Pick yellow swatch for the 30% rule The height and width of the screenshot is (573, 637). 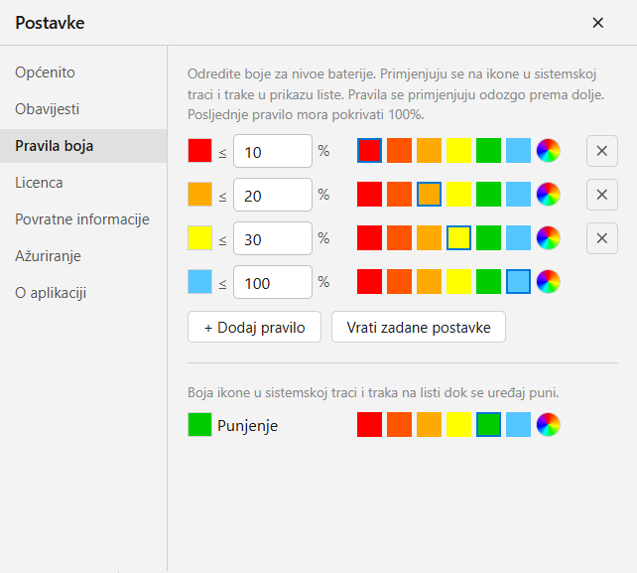[458, 238]
